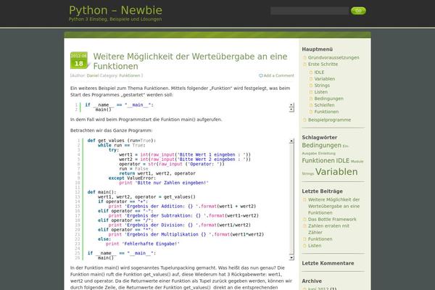Click the page icon next to Erste Schritte

tap(304, 65)
